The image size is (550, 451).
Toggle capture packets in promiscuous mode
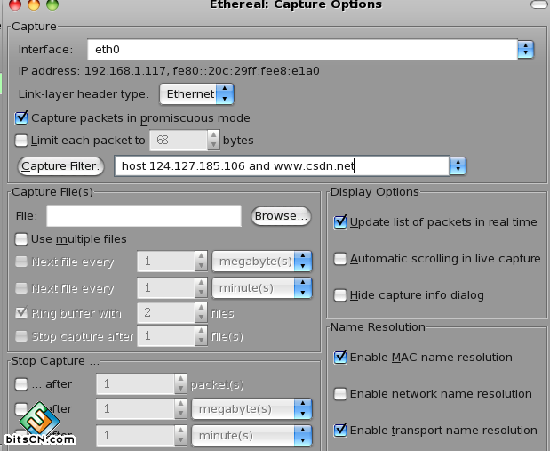pos(22,117)
